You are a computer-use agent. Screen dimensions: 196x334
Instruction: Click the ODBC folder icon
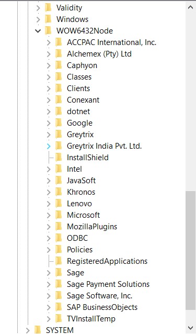point(59,238)
